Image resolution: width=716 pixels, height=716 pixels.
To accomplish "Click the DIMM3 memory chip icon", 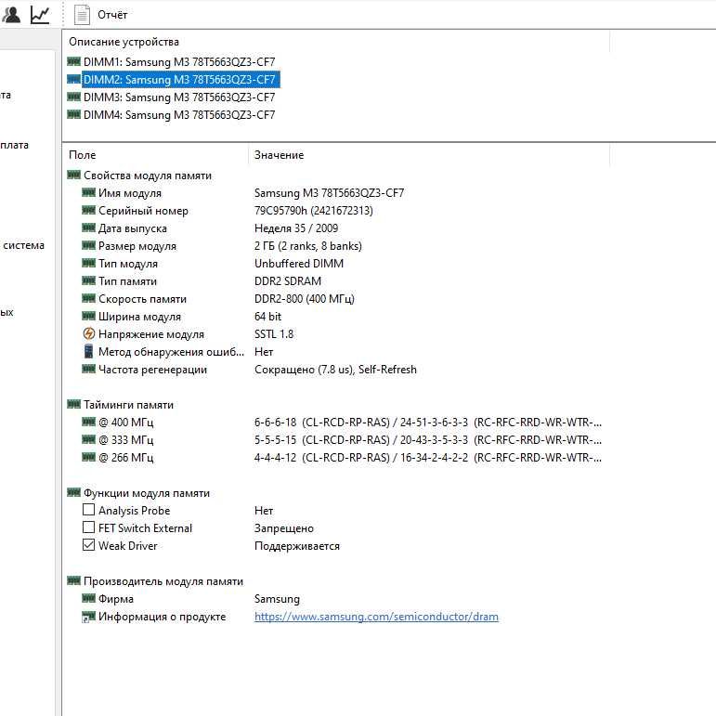I will [73, 97].
